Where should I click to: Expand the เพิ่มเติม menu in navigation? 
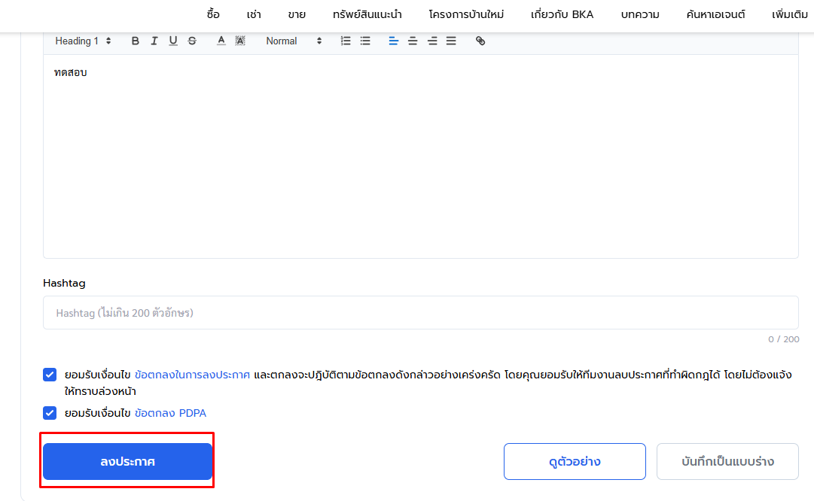click(789, 14)
